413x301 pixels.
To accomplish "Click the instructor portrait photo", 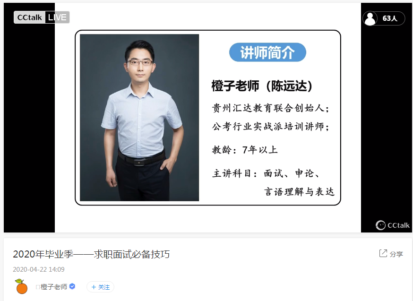I will [x=139, y=118].
